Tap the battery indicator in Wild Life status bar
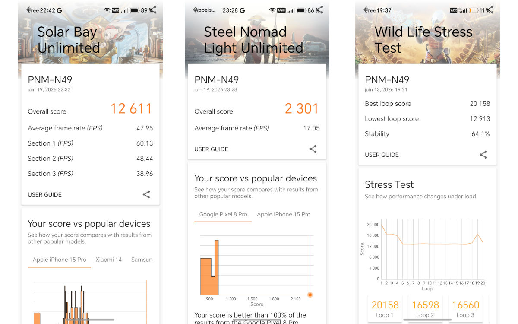The height and width of the screenshot is (324, 518). pos(474,10)
